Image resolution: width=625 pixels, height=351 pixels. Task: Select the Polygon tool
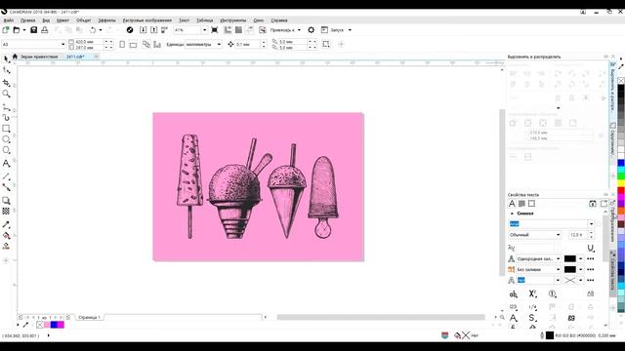pos(6,150)
